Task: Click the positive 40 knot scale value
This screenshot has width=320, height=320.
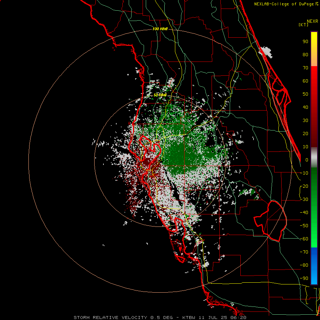Action: (305, 107)
